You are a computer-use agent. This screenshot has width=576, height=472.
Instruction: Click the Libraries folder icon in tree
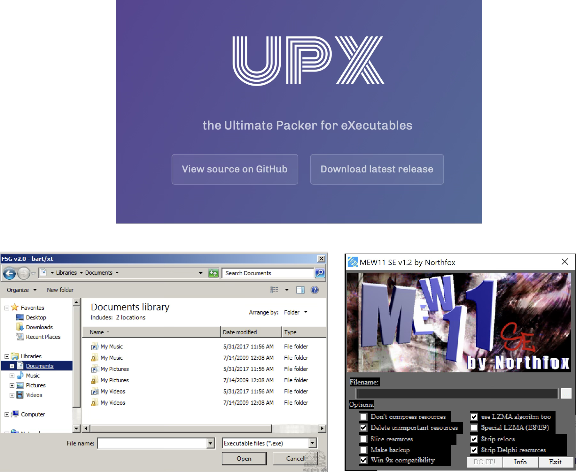coord(15,356)
